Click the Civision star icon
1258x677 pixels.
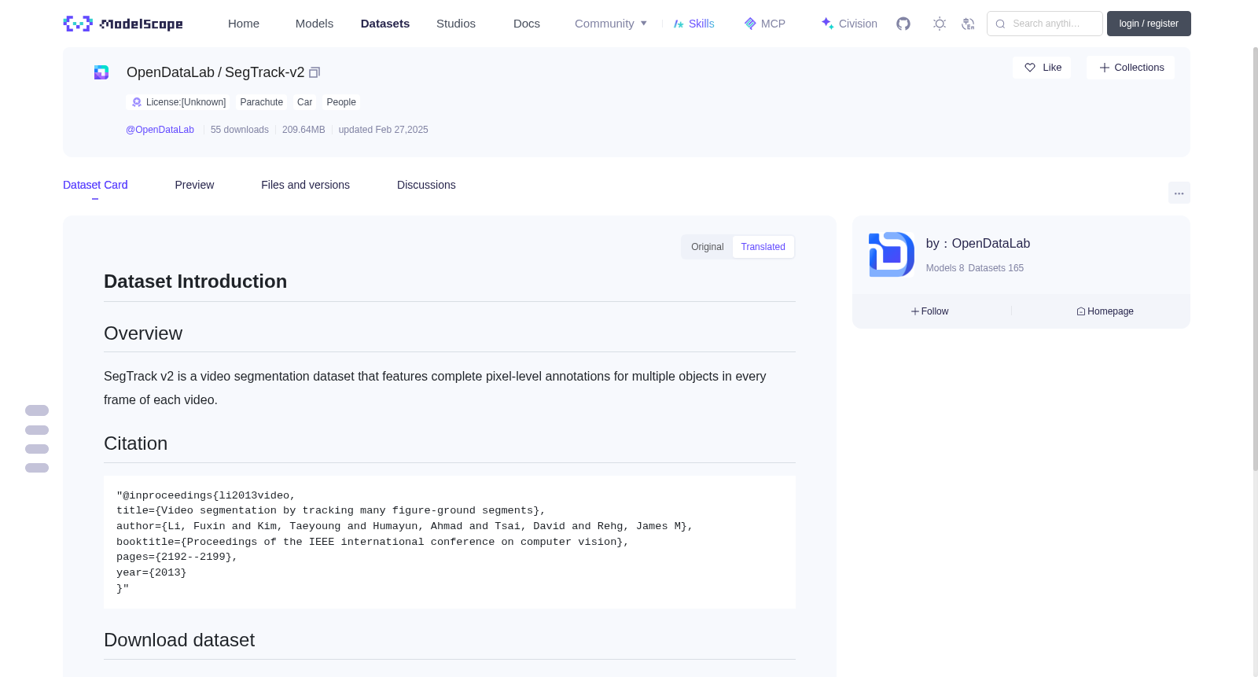[827, 24]
